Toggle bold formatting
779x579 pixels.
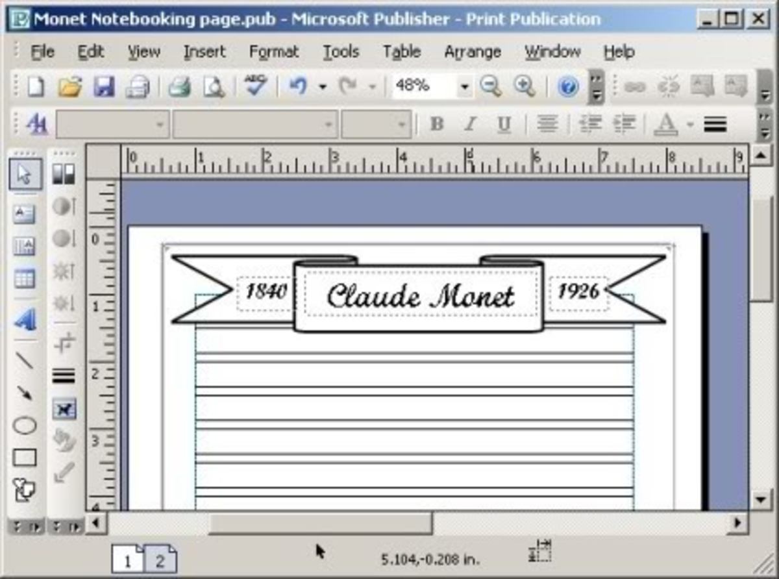436,123
